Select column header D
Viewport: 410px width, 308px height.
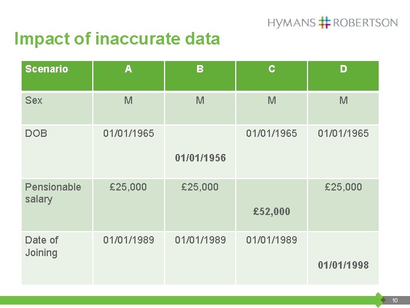pos(343,69)
